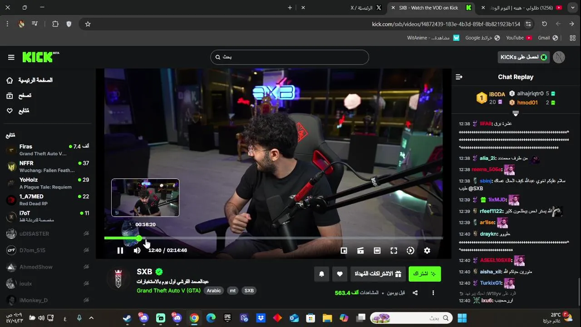Open SXB channel avatar
This screenshot has width=581, height=327.
coord(118,278)
